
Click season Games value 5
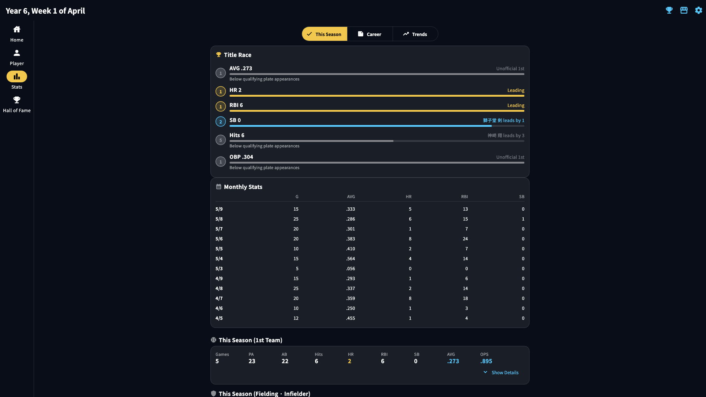(217, 361)
